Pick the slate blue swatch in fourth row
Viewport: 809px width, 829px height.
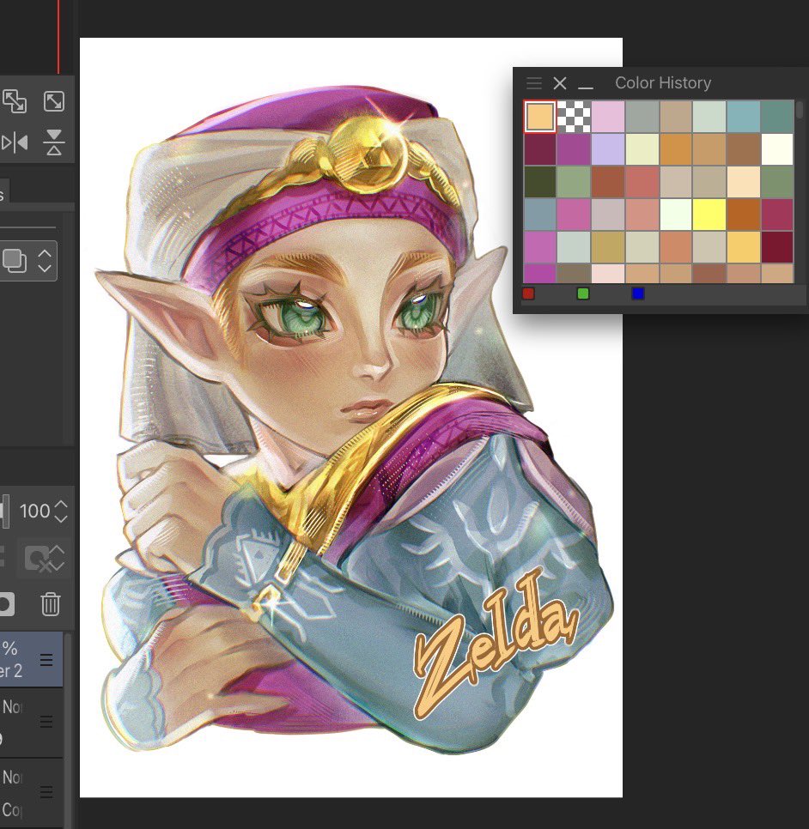(539, 215)
